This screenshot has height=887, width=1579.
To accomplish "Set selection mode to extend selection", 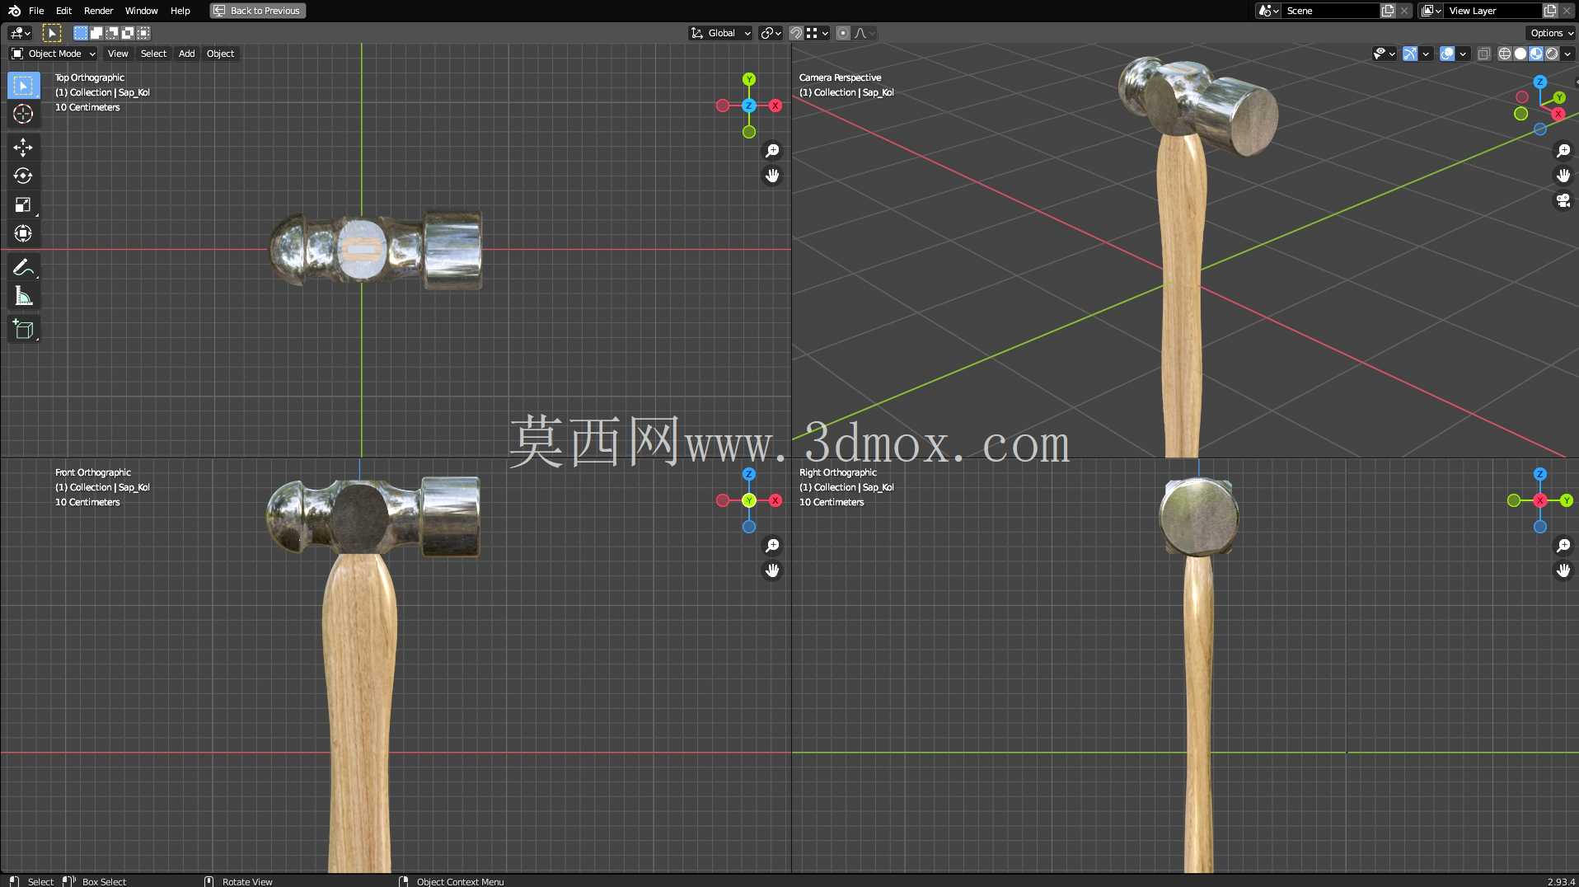I will pyautogui.click(x=96, y=33).
